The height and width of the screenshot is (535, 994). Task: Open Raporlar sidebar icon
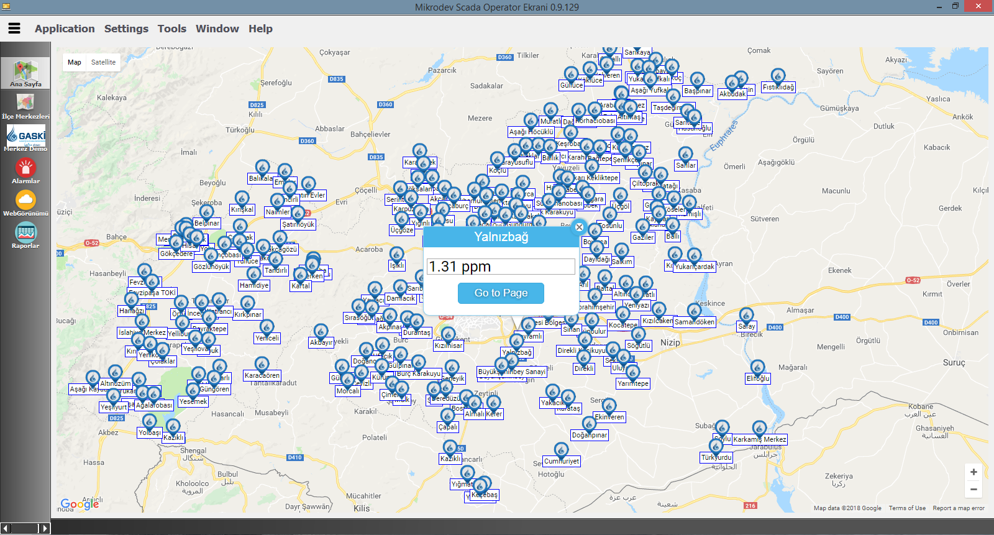pyautogui.click(x=25, y=235)
